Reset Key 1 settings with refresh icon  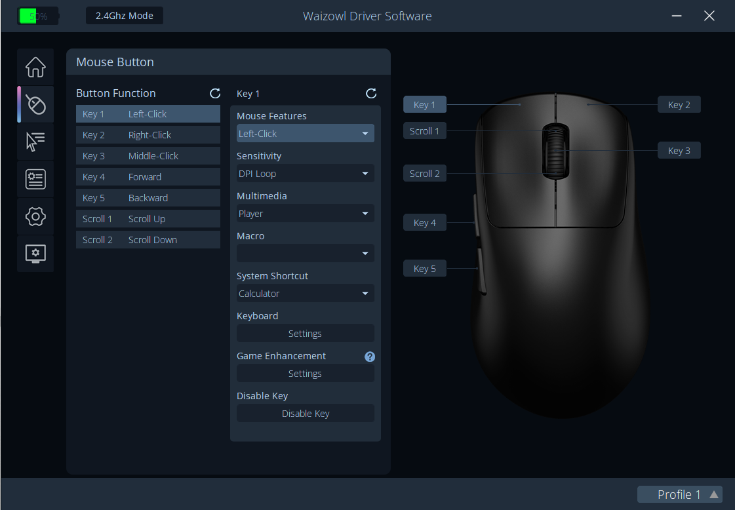pyautogui.click(x=371, y=93)
